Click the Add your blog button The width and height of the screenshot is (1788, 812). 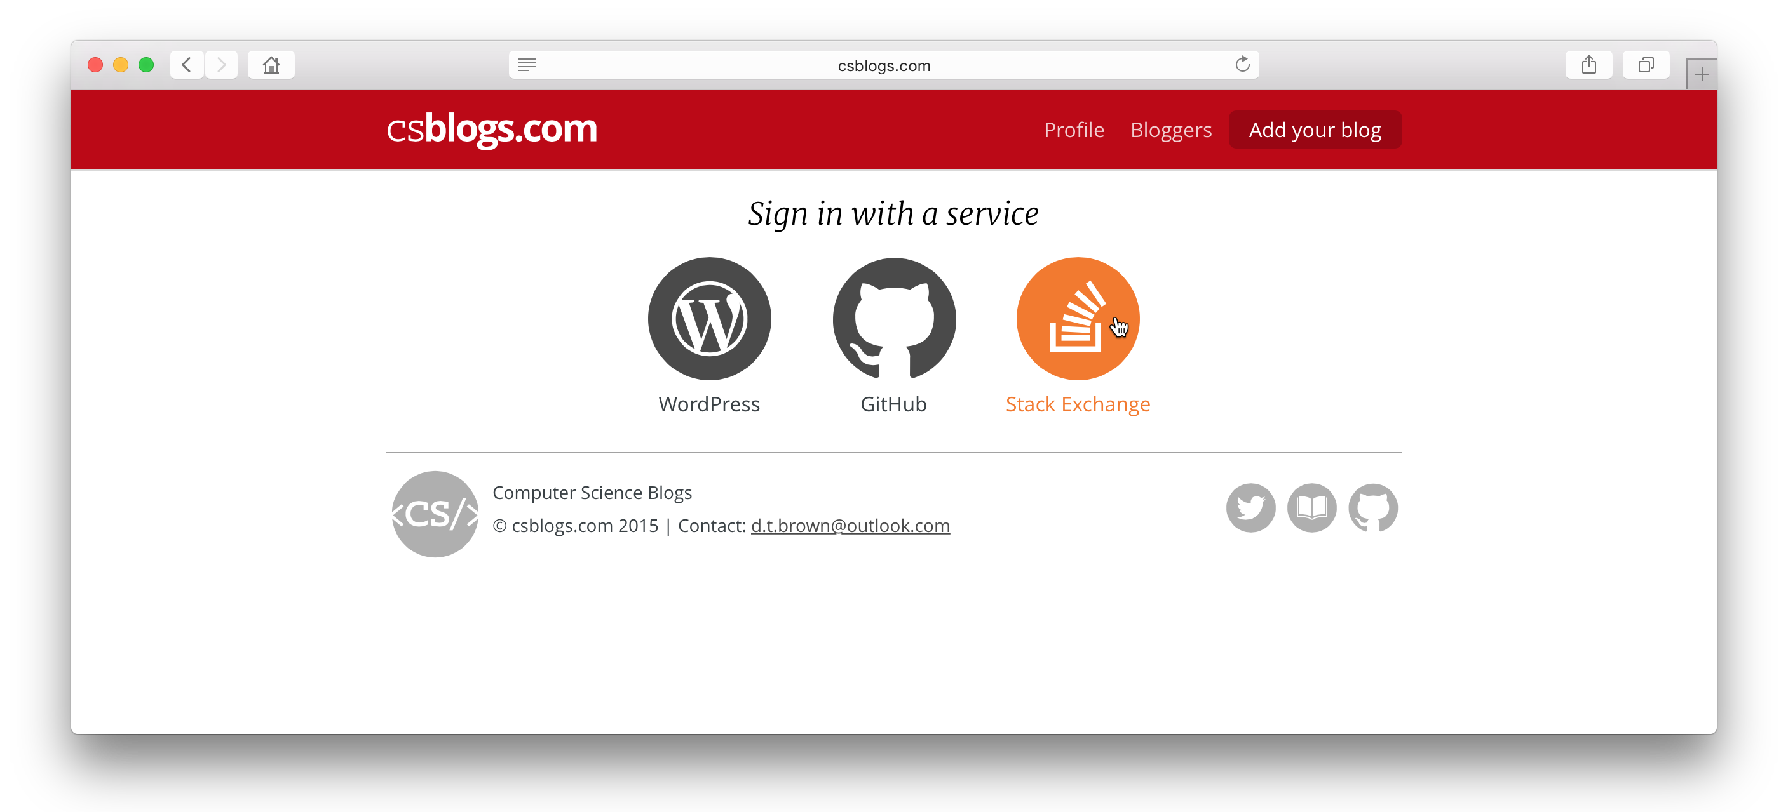coord(1313,129)
